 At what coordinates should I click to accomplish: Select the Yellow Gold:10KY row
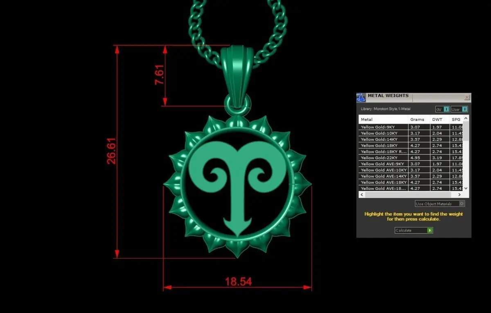pyautogui.click(x=411, y=133)
